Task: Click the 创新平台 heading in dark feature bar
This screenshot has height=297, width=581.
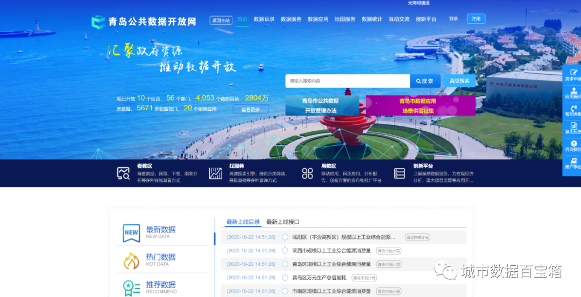Action: tap(423, 166)
